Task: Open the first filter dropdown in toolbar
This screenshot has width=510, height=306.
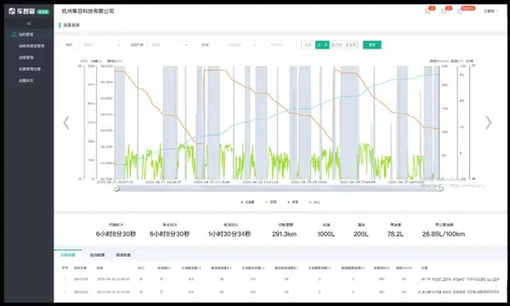Action: 101,45
